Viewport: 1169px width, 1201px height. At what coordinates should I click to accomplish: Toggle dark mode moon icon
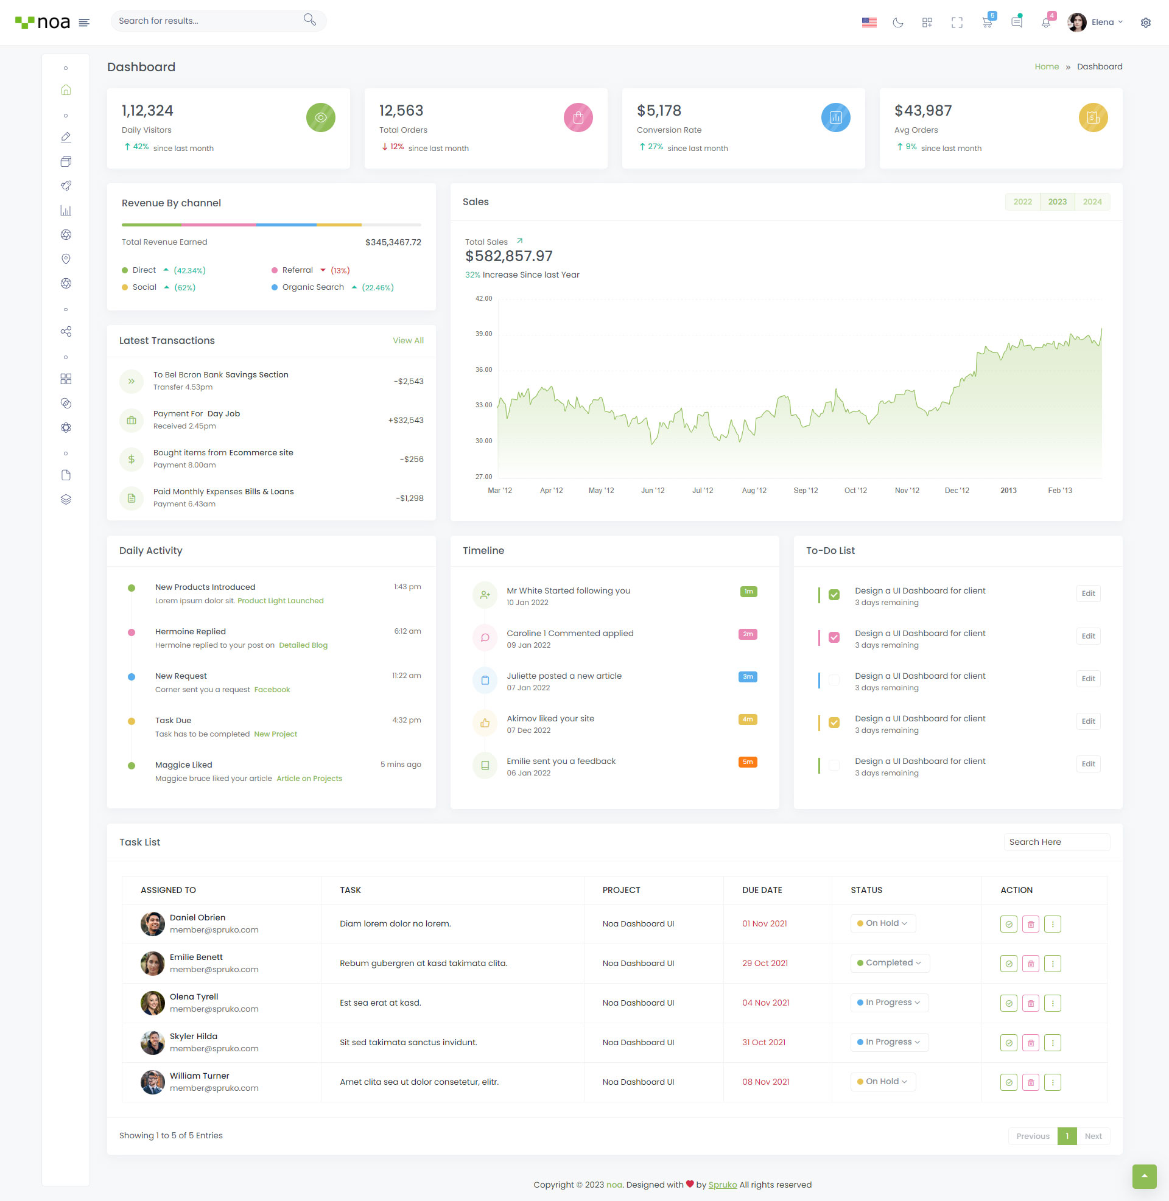click(x=897, y=23)
